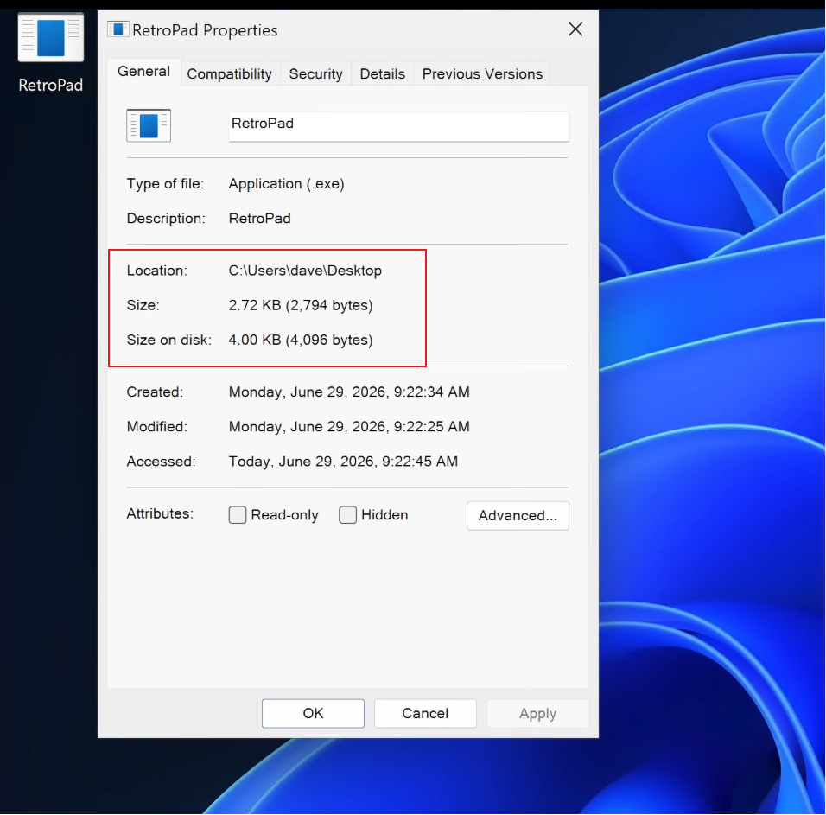This screenshot has height=815, width=826.
Task: Toggle the Hidden attribute checkbox
Action: [x=347, y=515]
